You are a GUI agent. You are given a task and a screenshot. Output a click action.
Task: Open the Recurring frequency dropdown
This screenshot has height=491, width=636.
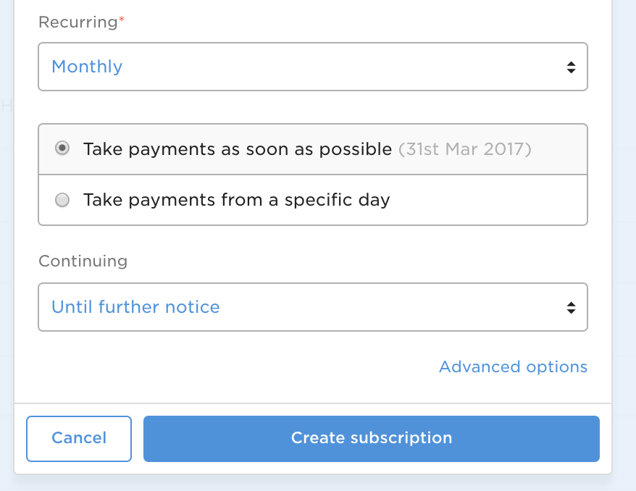coord(311,67)
